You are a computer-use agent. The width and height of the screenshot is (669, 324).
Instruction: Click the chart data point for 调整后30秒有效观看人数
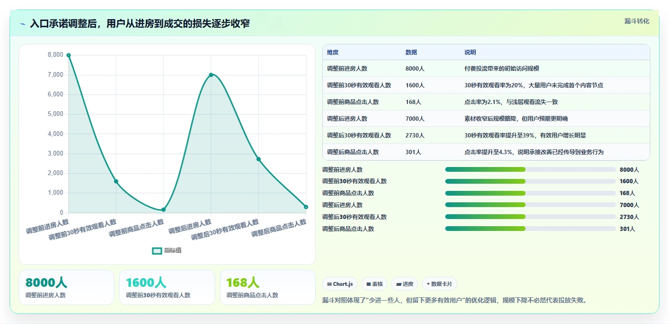click(x=258, y=159)
